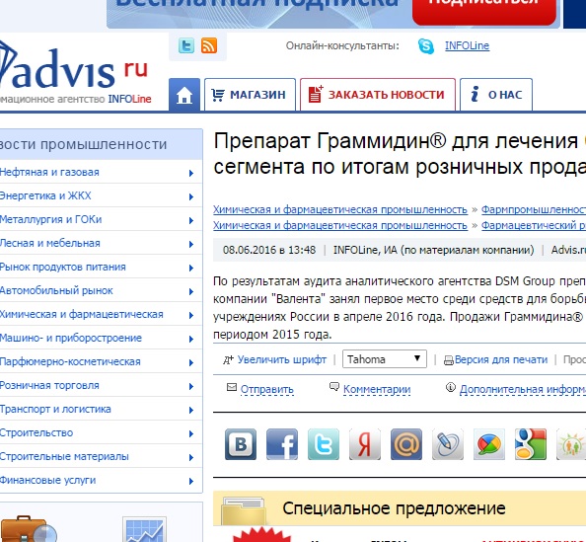Click the Увеличить шрифт font size icon
The height and width of the screenshot is (542, 586).
(228, 359)
